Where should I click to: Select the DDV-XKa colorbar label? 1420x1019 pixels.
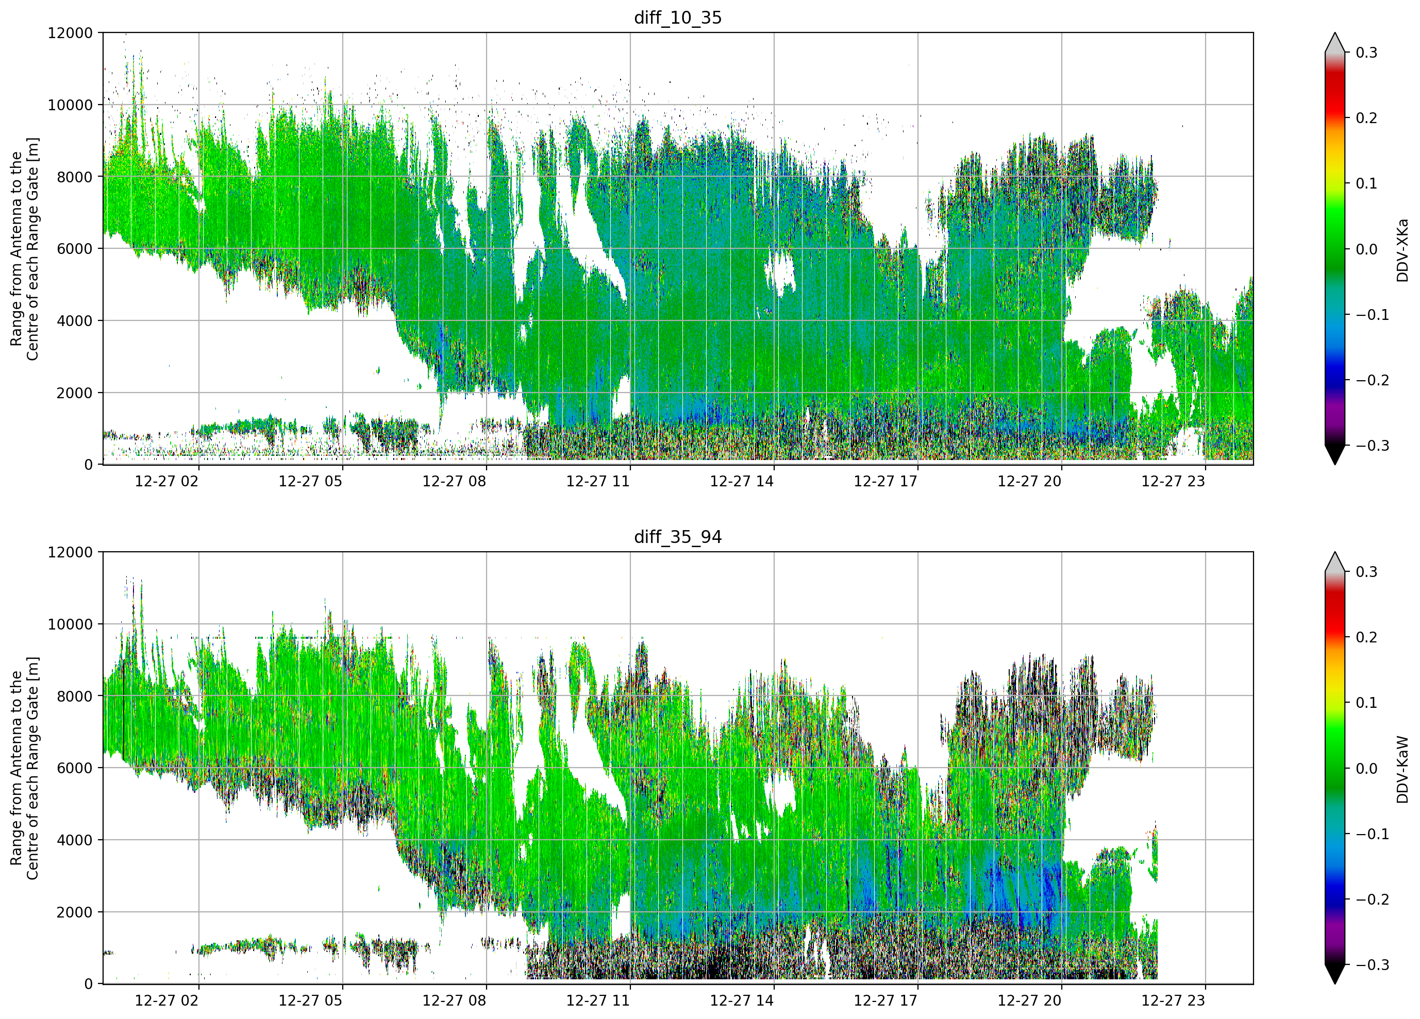click(1402, 250)
